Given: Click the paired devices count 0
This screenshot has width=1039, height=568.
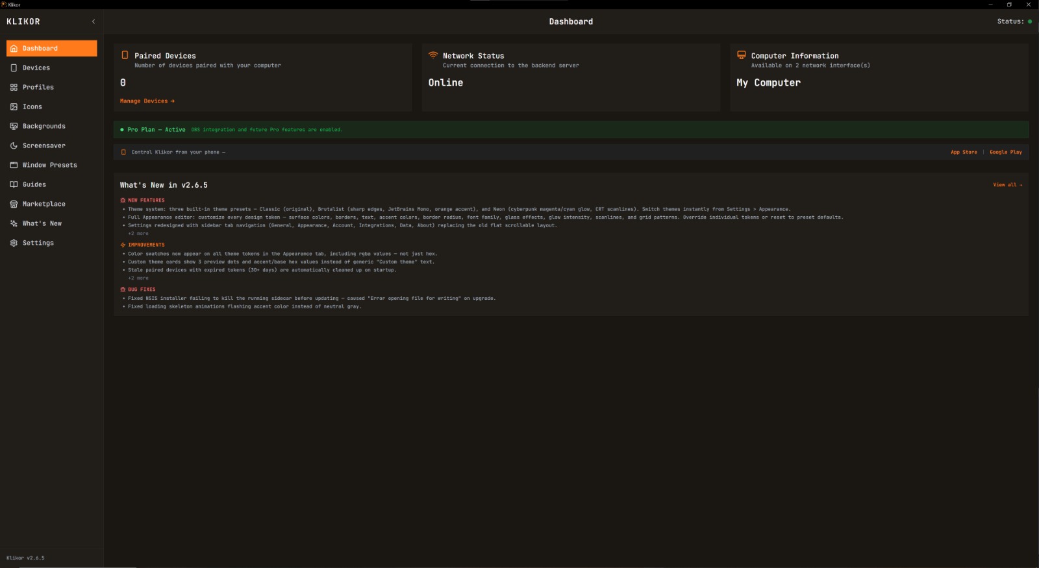Looking at the screenshot, I should tap(123, 82).
